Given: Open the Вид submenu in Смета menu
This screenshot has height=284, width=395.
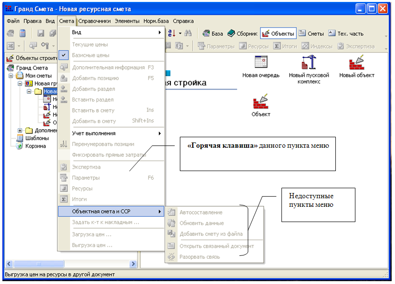Looking at the screenshot, I should pos(111,32).
